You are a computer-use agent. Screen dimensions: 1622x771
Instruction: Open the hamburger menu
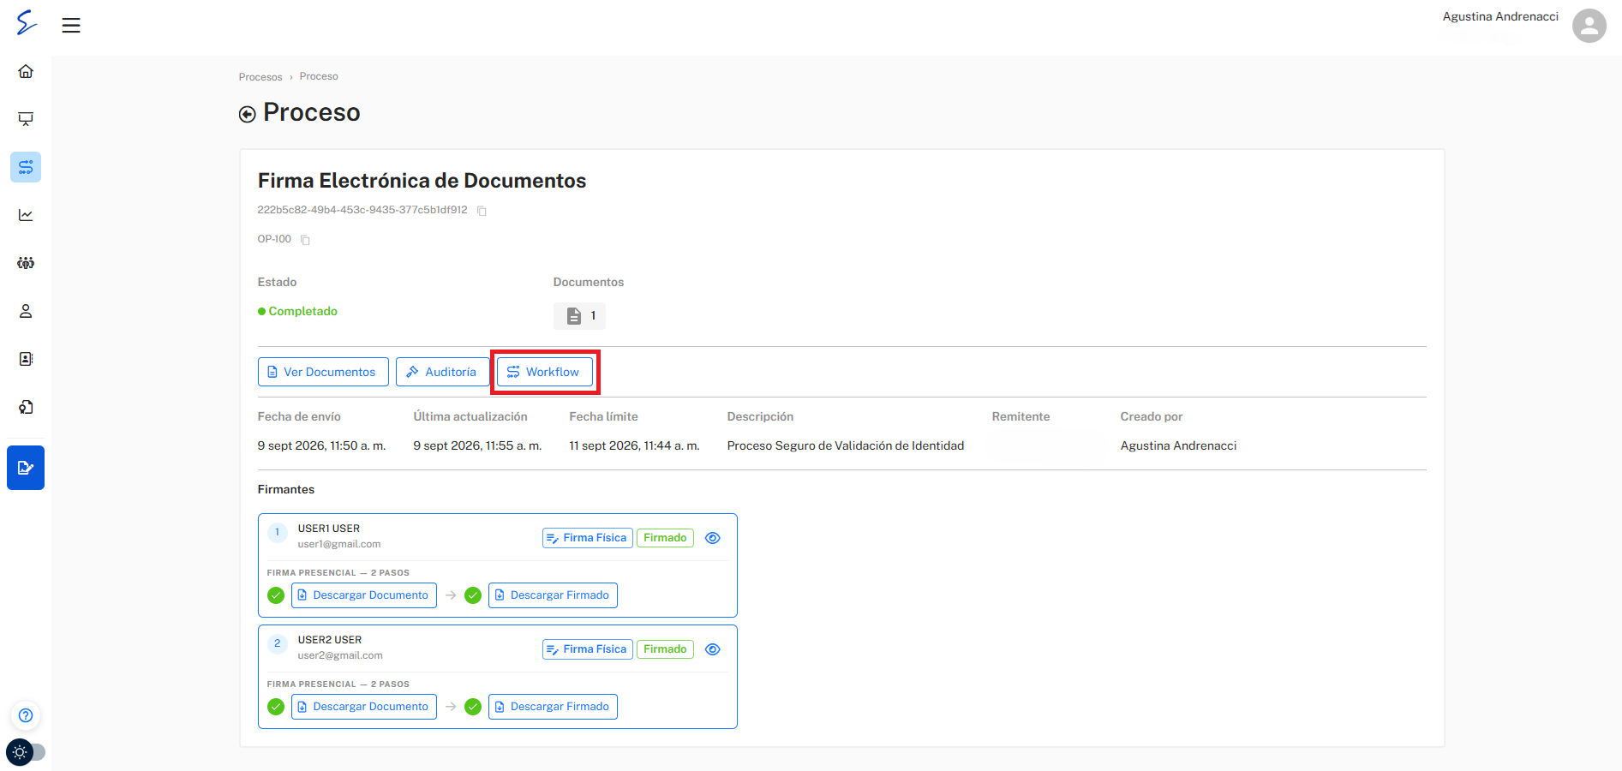click(x=71, y=25)
